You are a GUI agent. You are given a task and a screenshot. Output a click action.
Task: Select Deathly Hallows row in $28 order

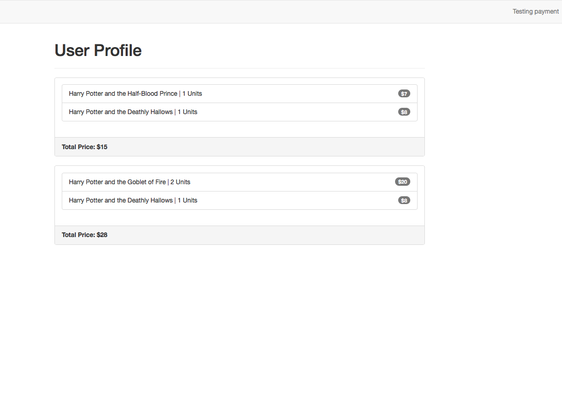[x=240, y=200]
